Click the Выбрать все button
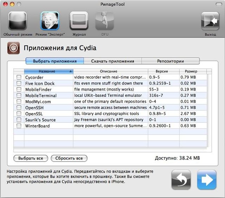 tap(31, 158)
